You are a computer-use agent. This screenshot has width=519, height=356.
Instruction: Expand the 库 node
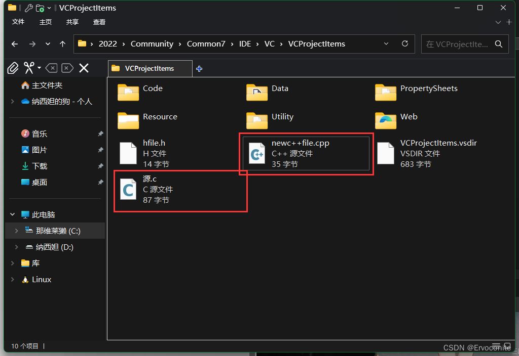12,263
